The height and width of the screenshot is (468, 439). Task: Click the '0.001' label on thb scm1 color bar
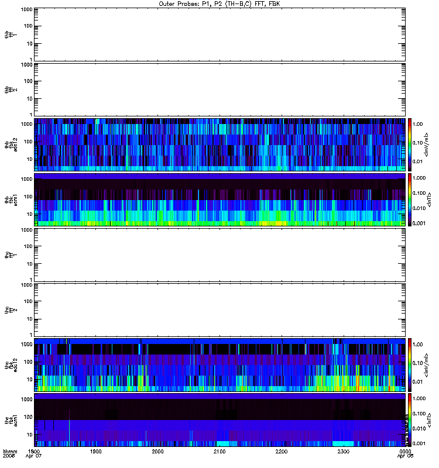pyautogui.click(x=419, y=223)
